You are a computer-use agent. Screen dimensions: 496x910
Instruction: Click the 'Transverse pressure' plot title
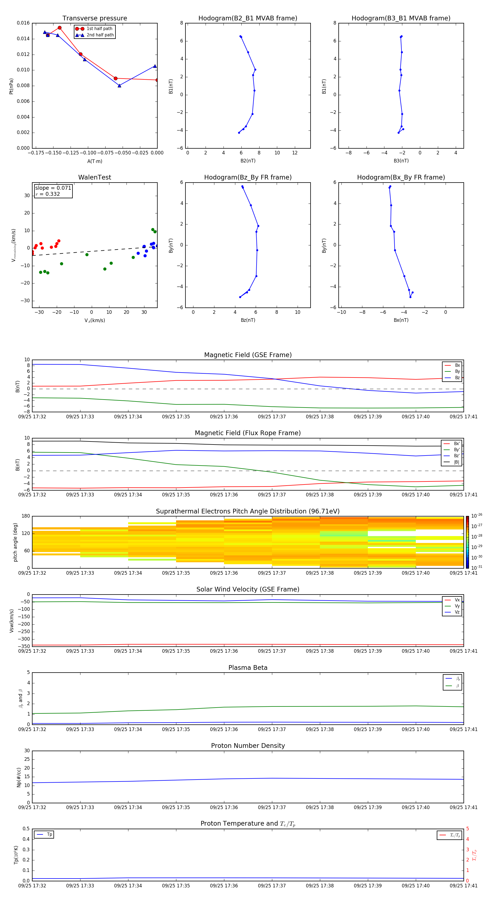[95, 18]
